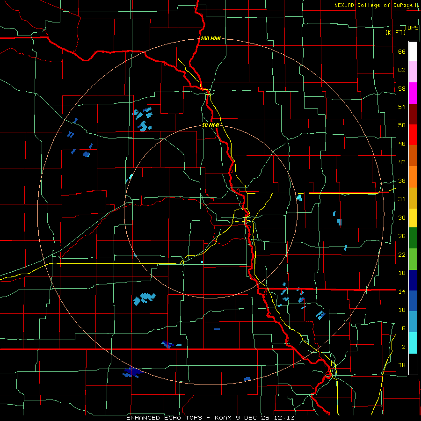
Task: Click the '66' legend value
Action: 402,52
